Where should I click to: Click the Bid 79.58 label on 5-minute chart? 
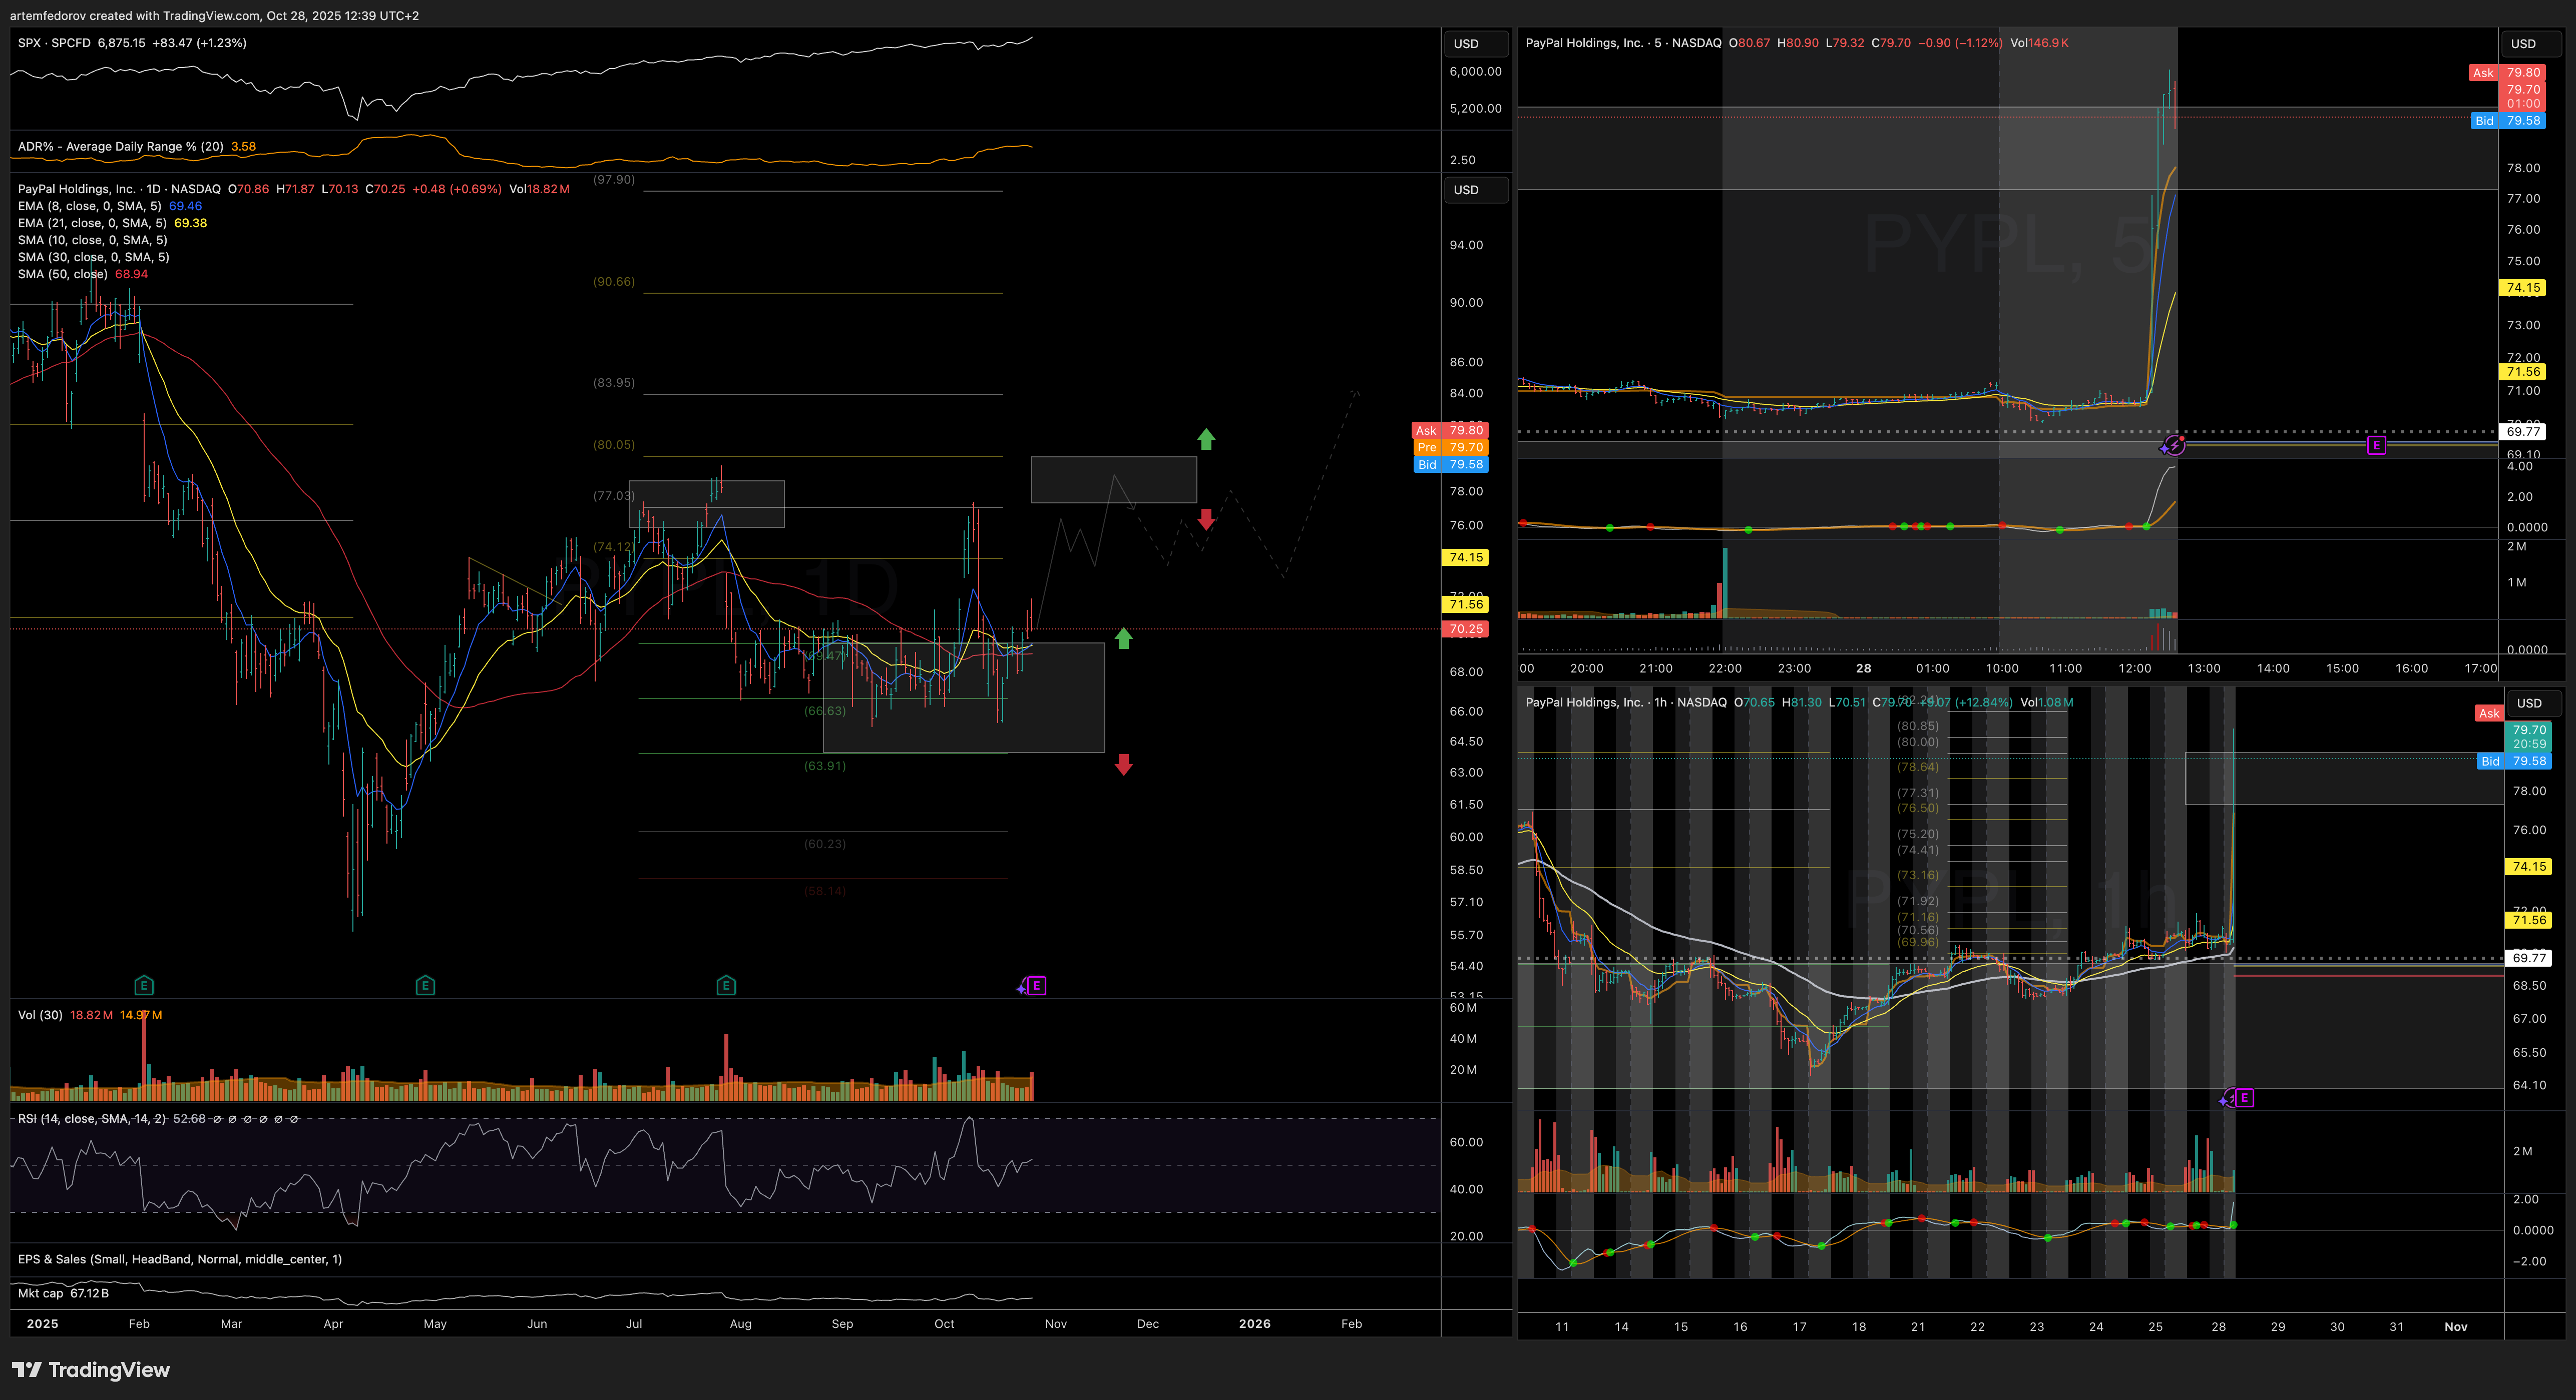[x=2508, y=120]
